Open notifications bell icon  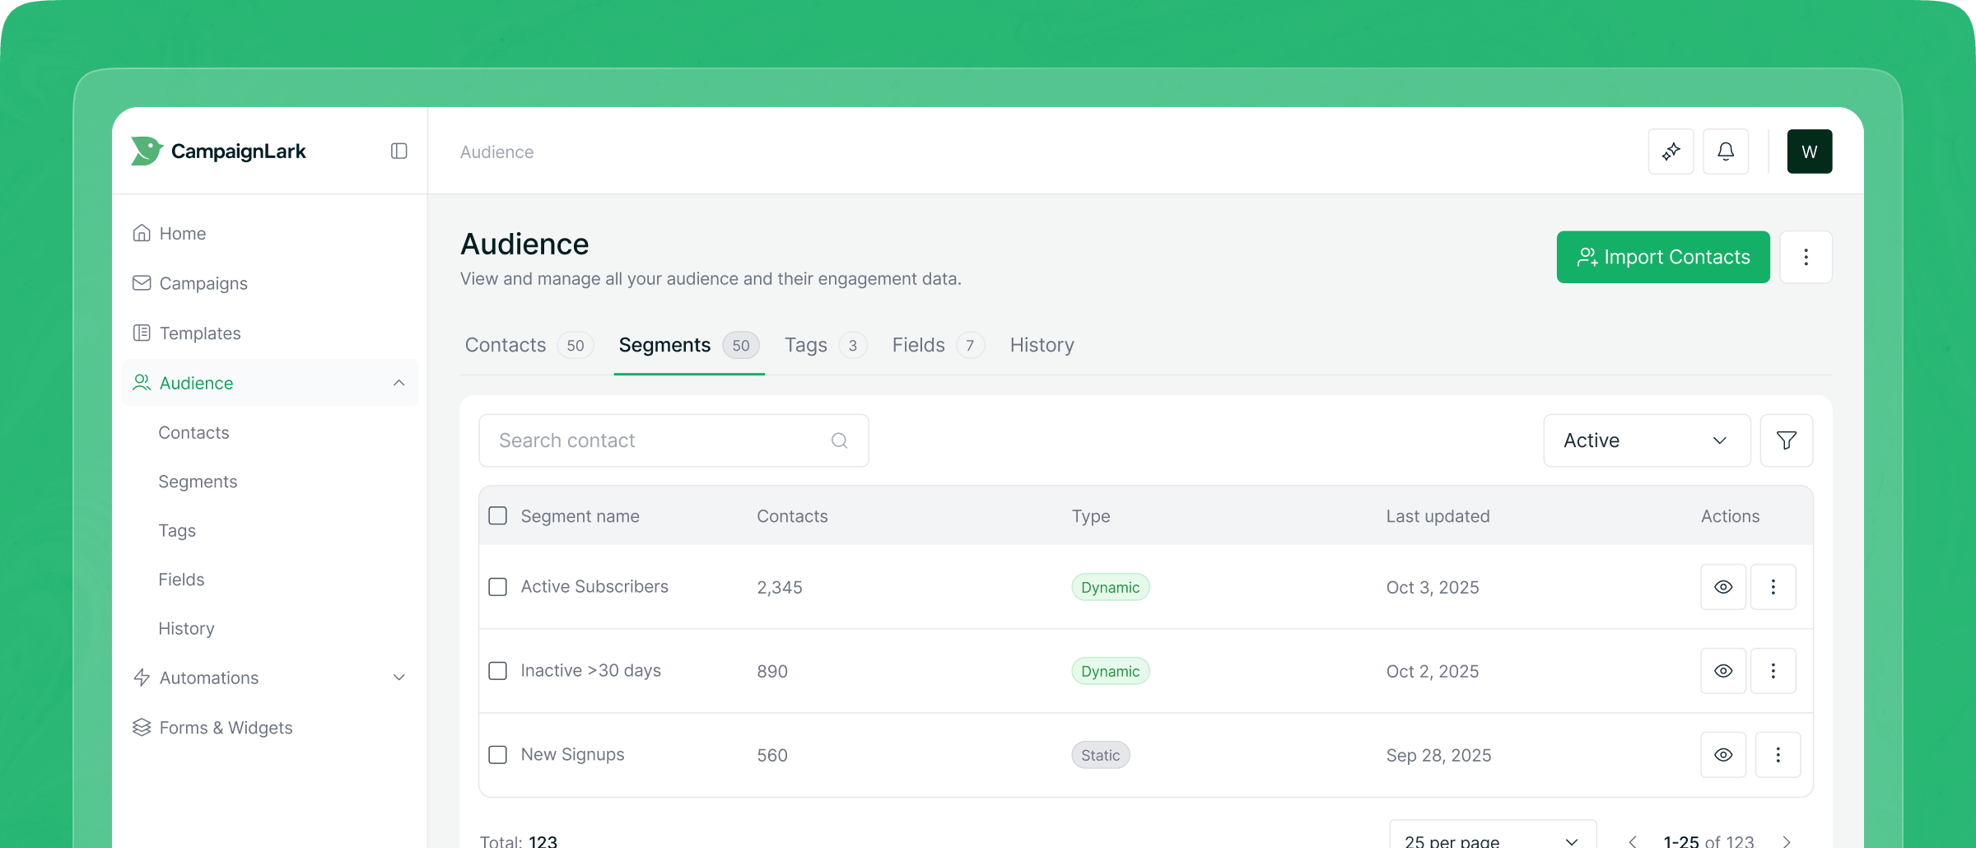1726,151
